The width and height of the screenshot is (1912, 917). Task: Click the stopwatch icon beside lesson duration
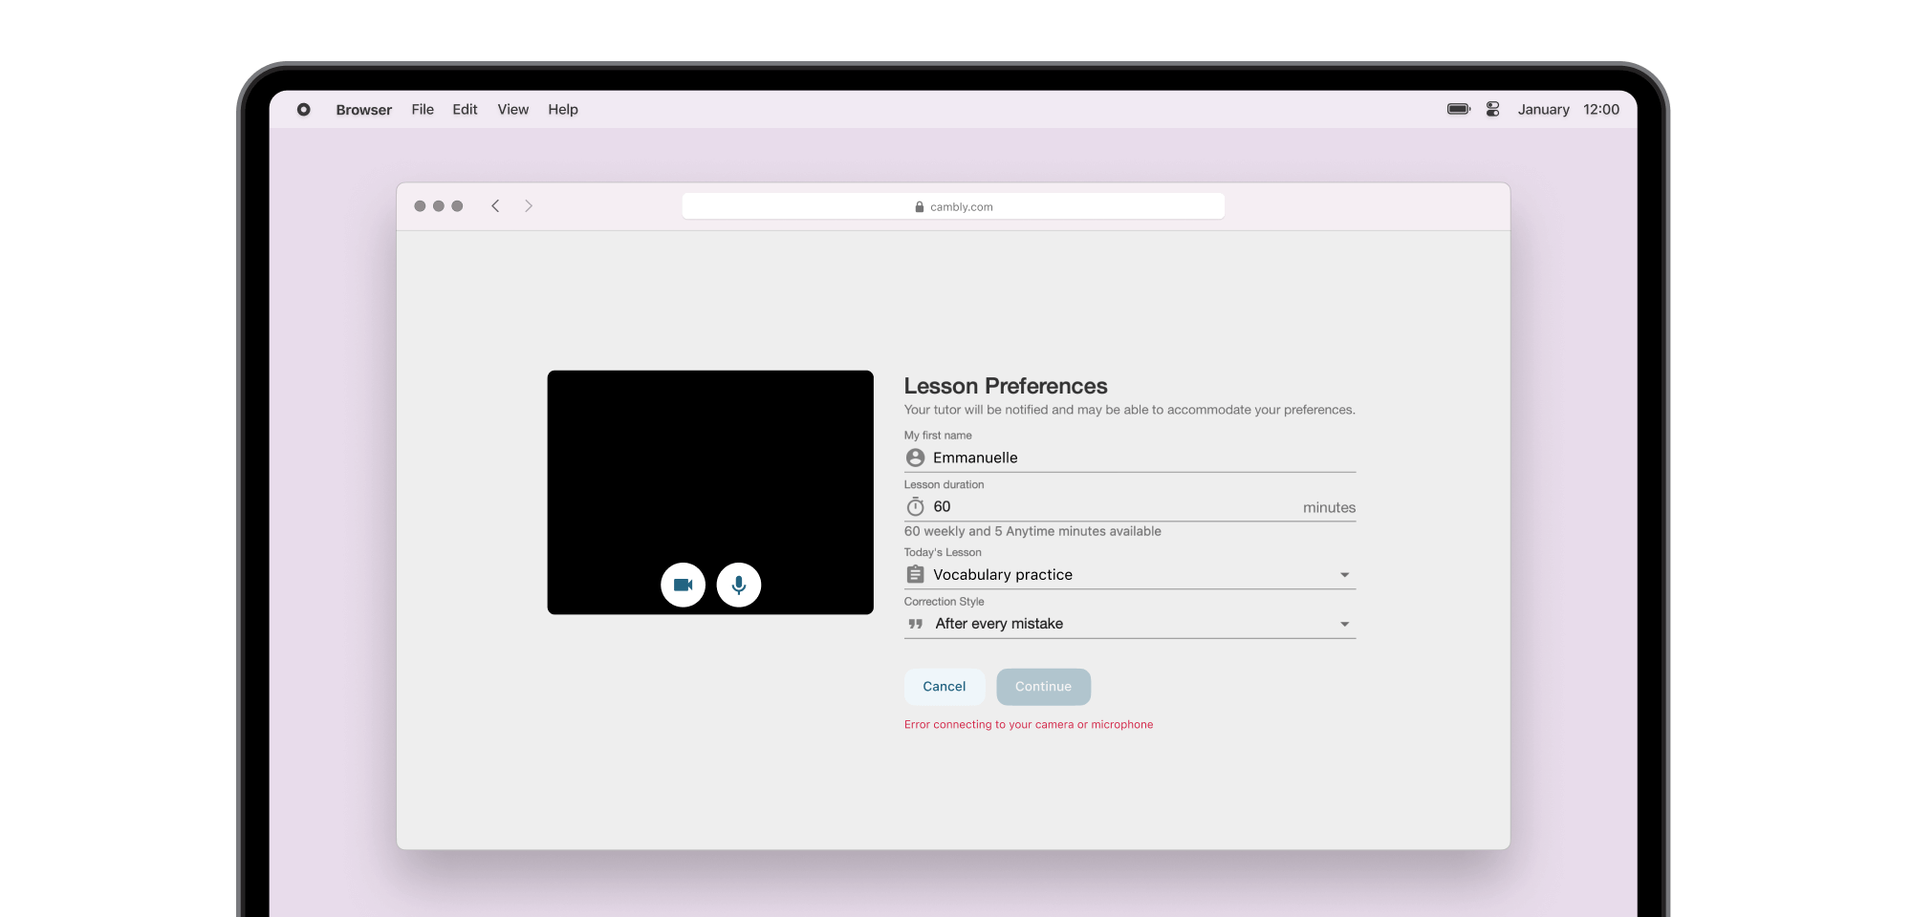point(915,506)
